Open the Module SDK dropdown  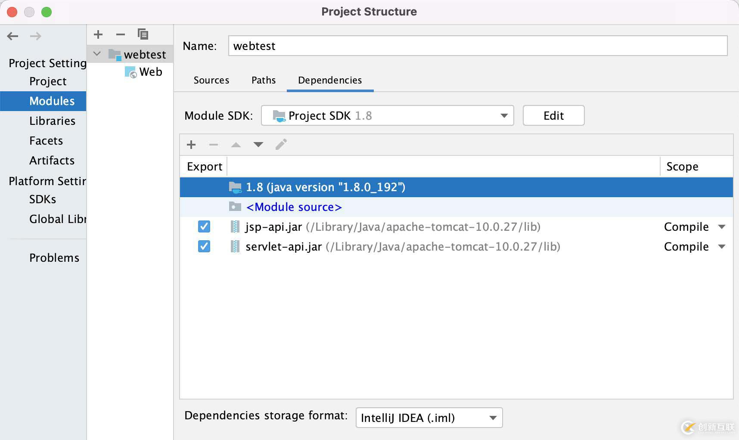pos(388,115)
